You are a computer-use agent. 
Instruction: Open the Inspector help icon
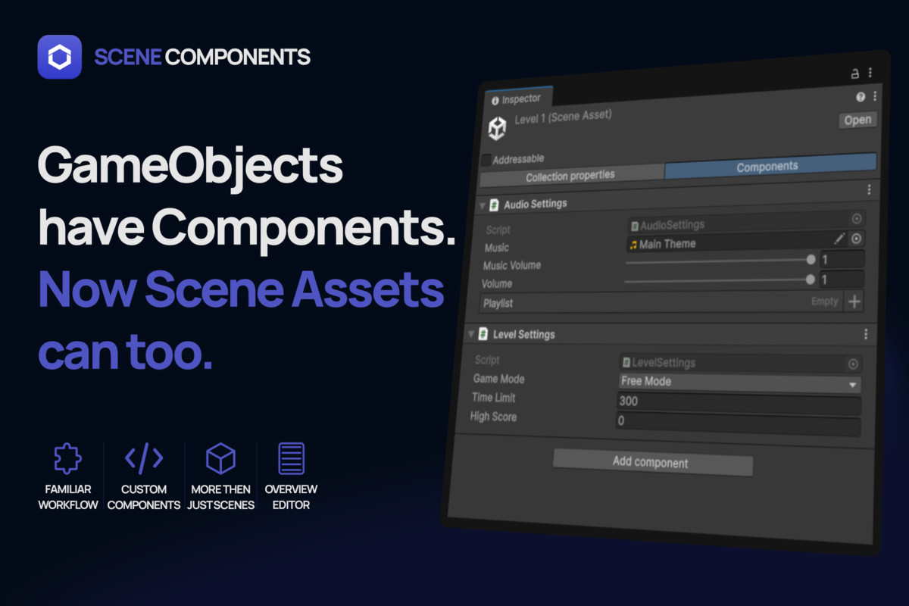point(861,97)
